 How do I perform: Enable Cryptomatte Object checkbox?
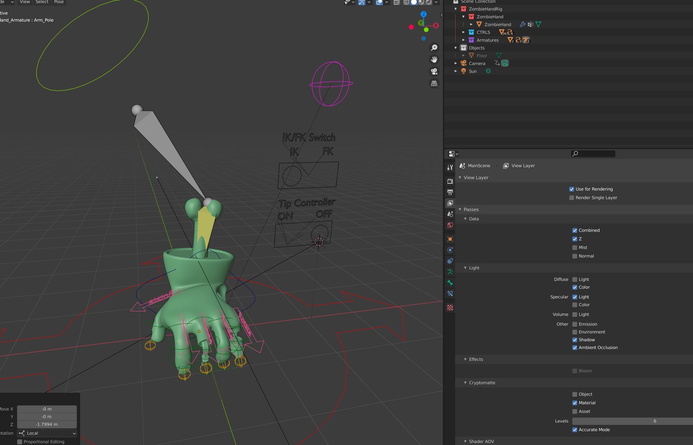(575, 394)
